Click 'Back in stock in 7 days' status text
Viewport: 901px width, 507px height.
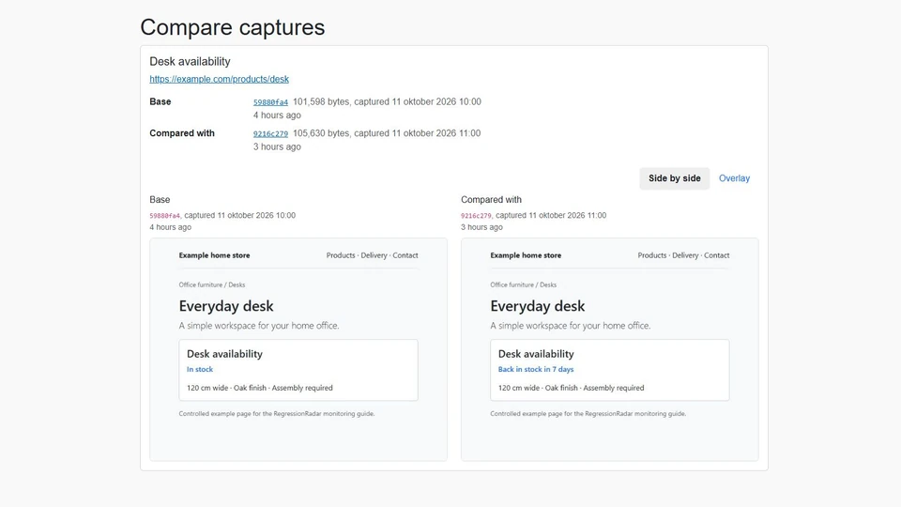536,370
